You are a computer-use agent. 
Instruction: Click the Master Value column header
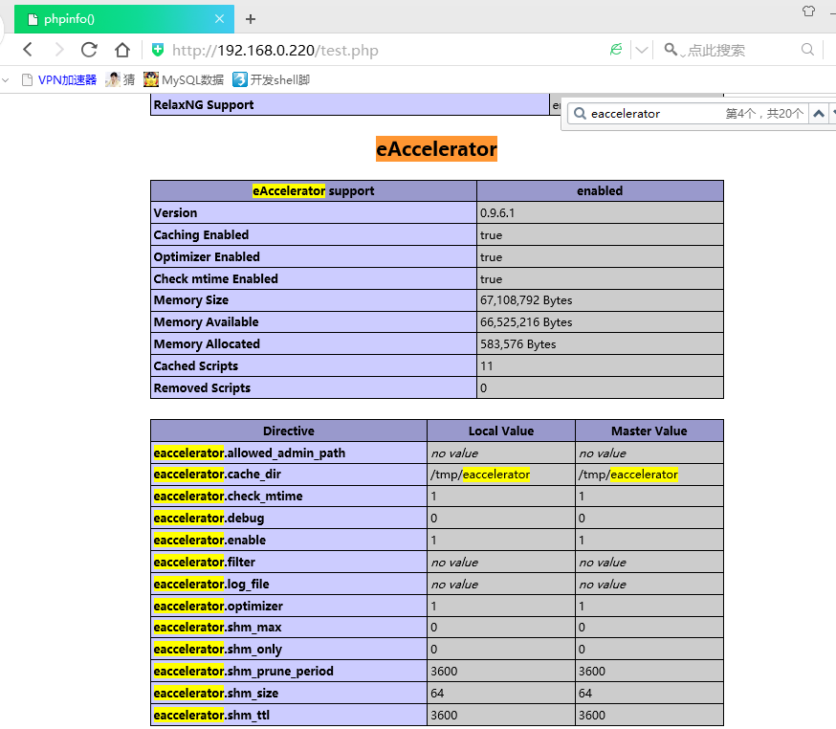point(649,431)
